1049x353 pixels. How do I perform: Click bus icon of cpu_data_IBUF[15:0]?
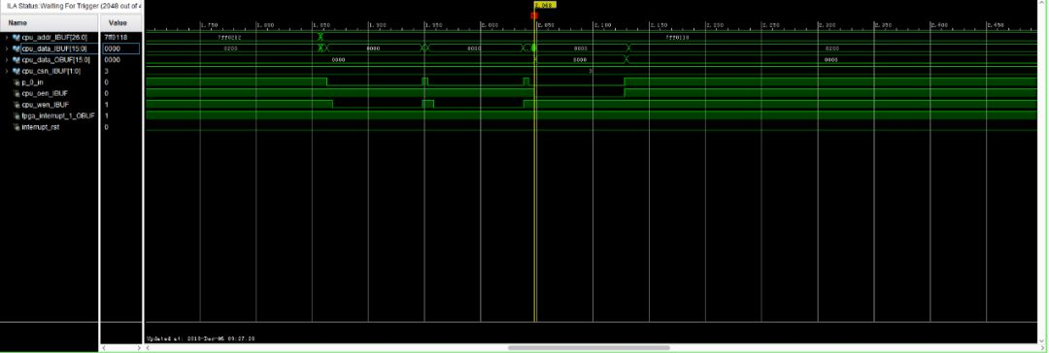click(17, 48)
